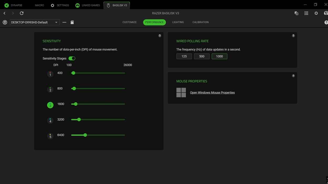Screen dimensions: 328x184
Task: Click the 1600 DPI value for stage 3
Action: pos(61,104)
